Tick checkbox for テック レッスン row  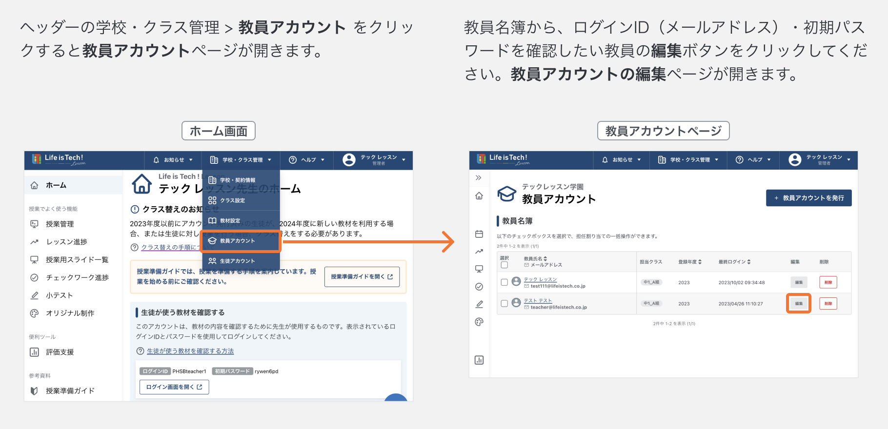click(505, 282)
